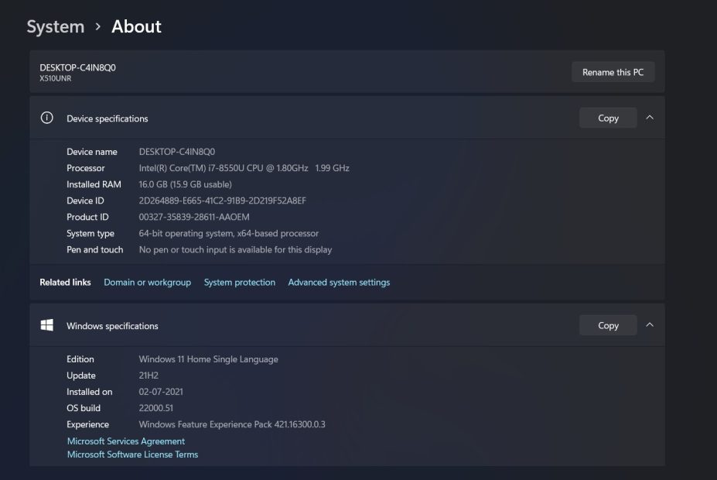717x480 pixels.
Task: Select the Update value 21H2
Action: pyautogui.click(x=149, y=375)
